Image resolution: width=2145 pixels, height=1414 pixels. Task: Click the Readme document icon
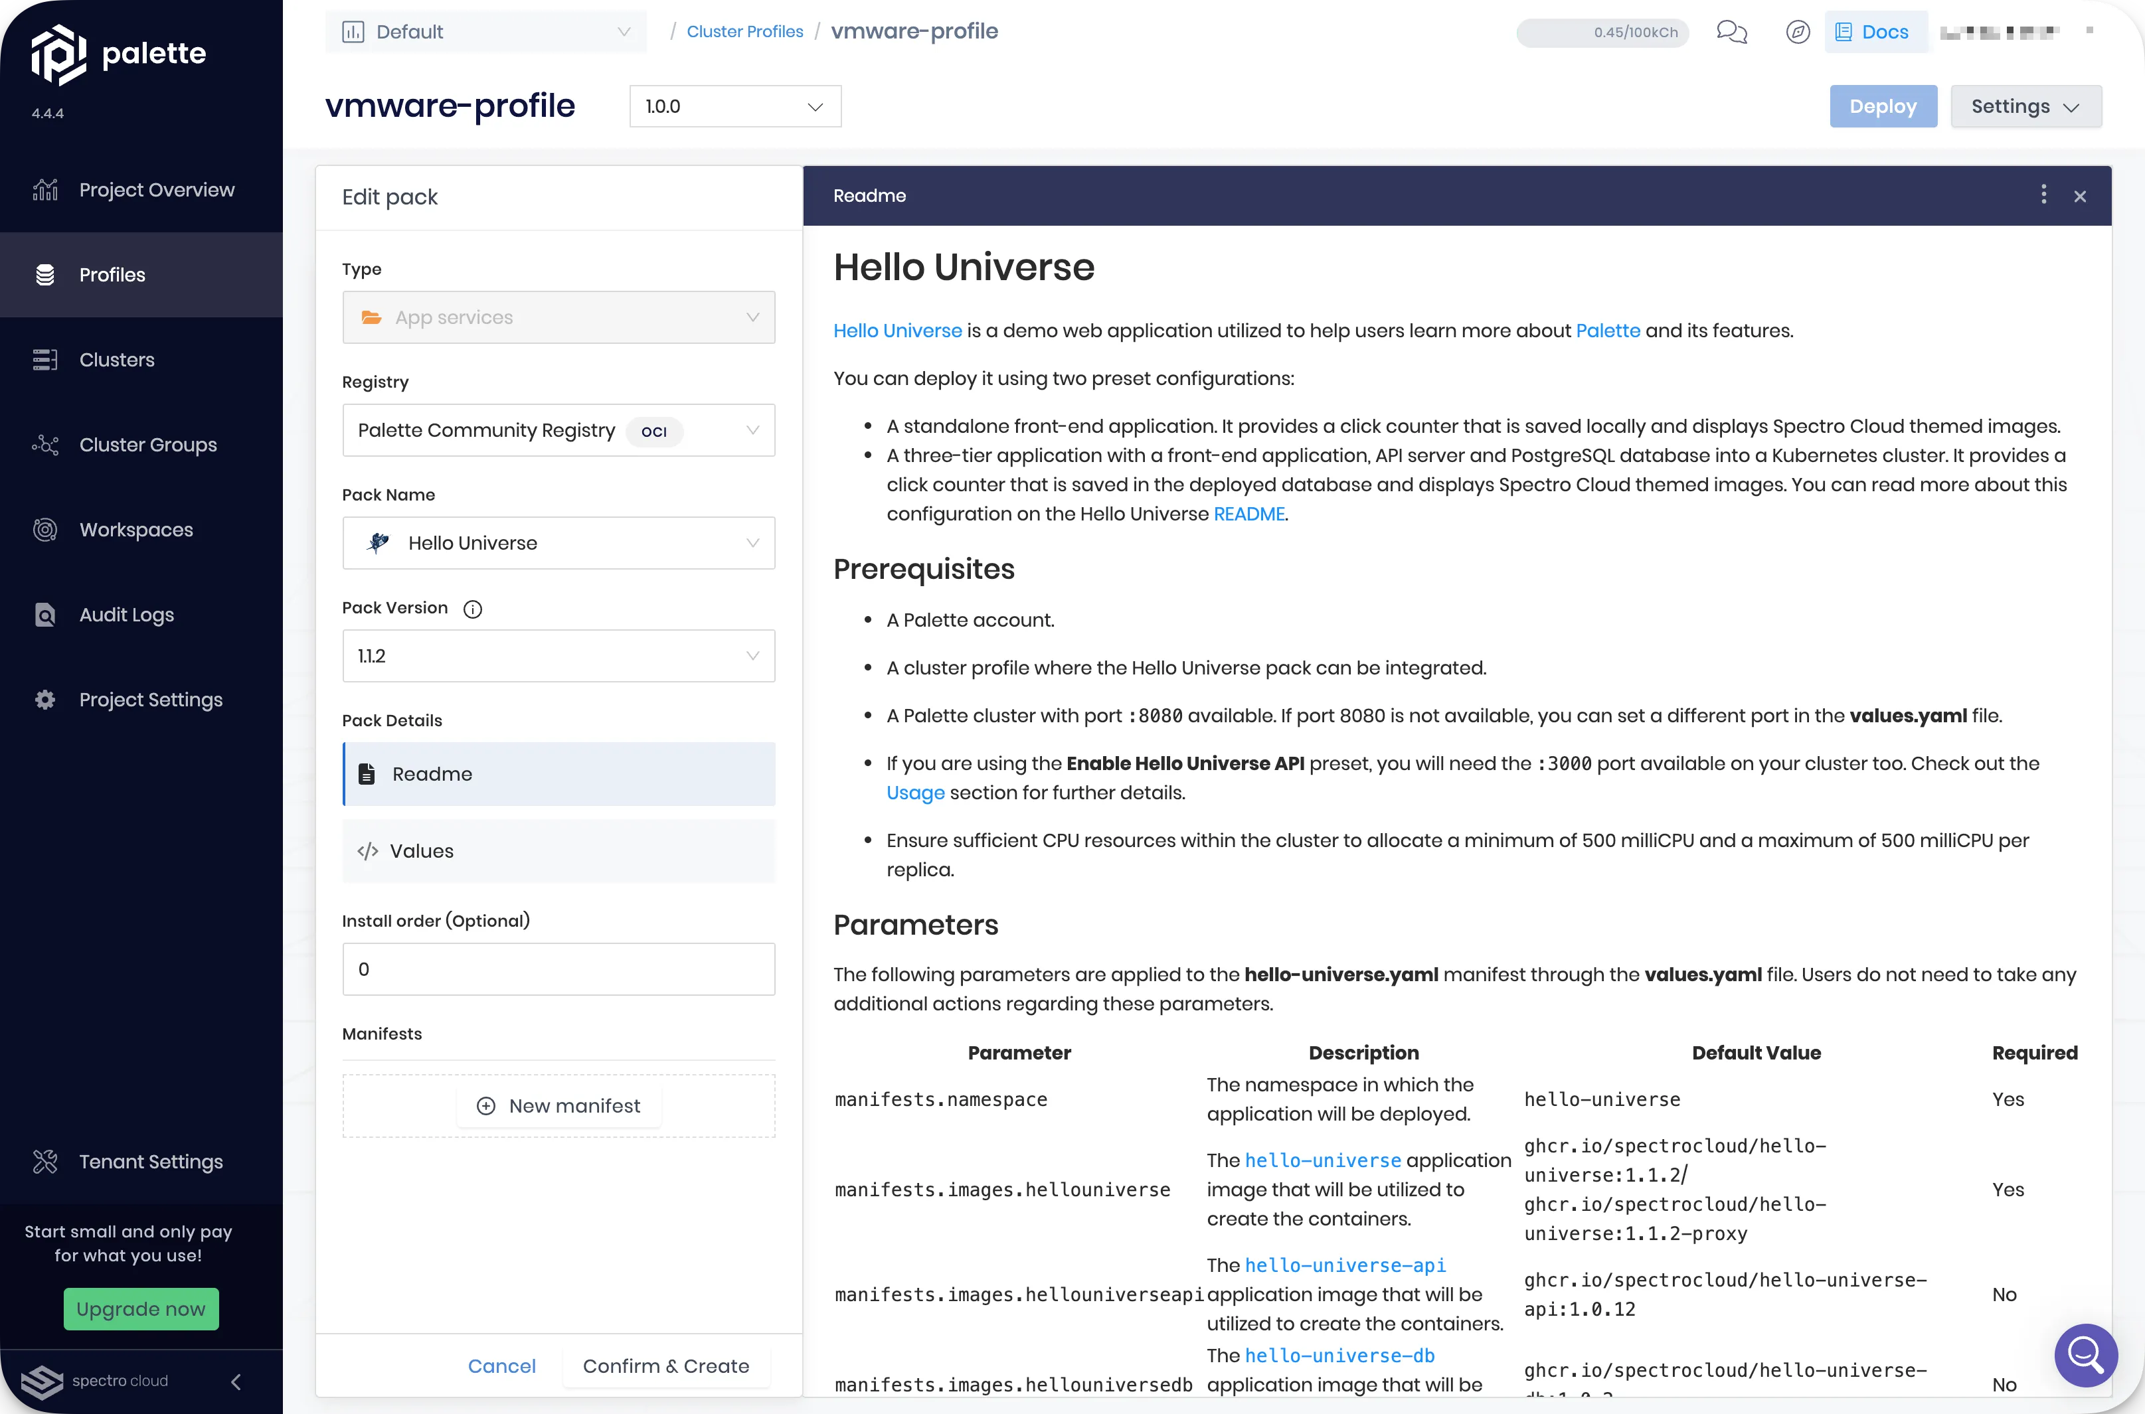pyautogui.click(x=366, y=774)
